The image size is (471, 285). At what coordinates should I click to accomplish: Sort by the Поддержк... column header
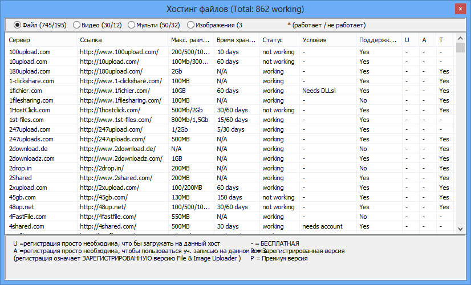coord(379,40)
